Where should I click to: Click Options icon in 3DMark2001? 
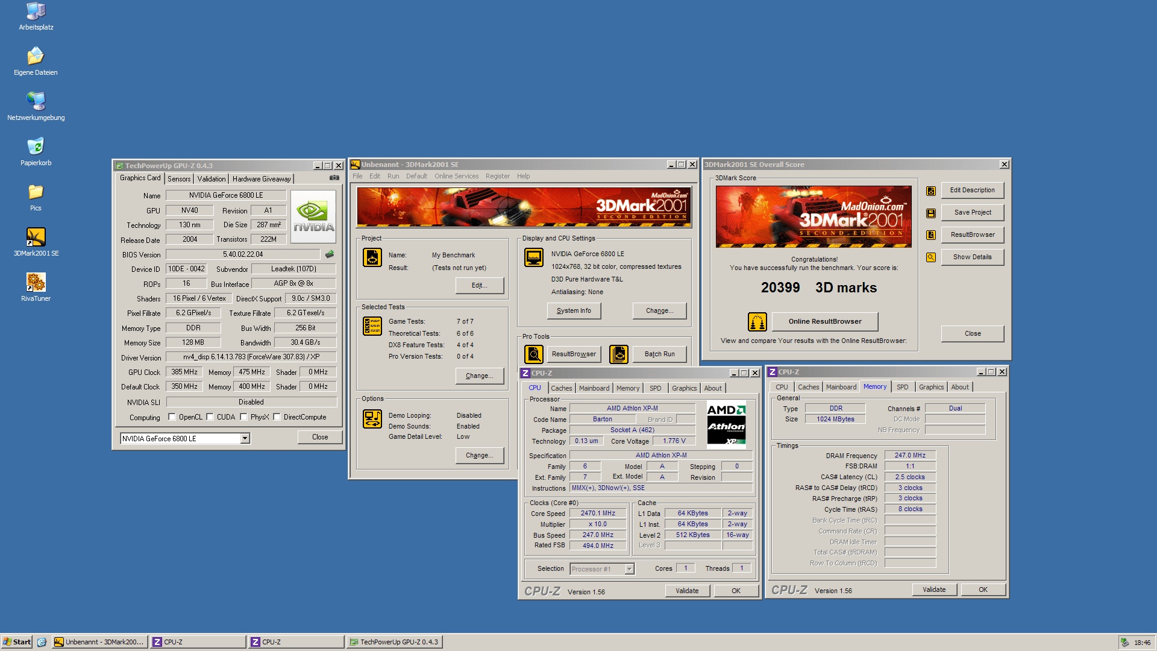[x=372, y=418]
